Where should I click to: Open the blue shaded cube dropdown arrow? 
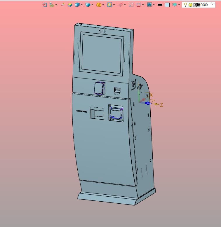click(81, 5)
